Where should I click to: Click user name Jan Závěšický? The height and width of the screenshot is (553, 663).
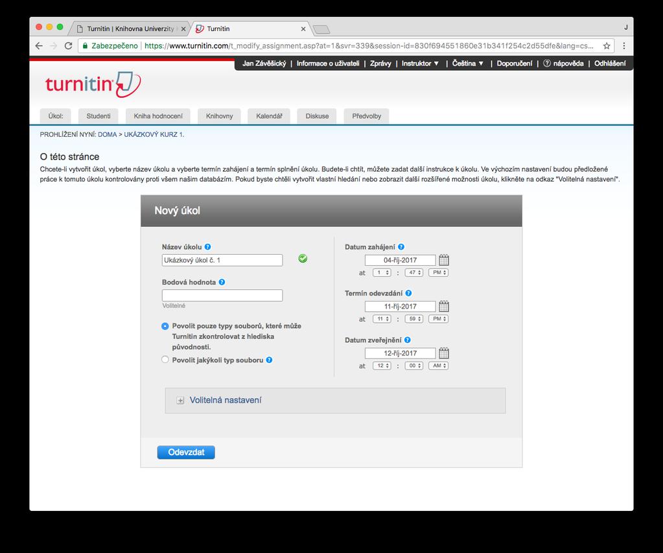point(264,64)
